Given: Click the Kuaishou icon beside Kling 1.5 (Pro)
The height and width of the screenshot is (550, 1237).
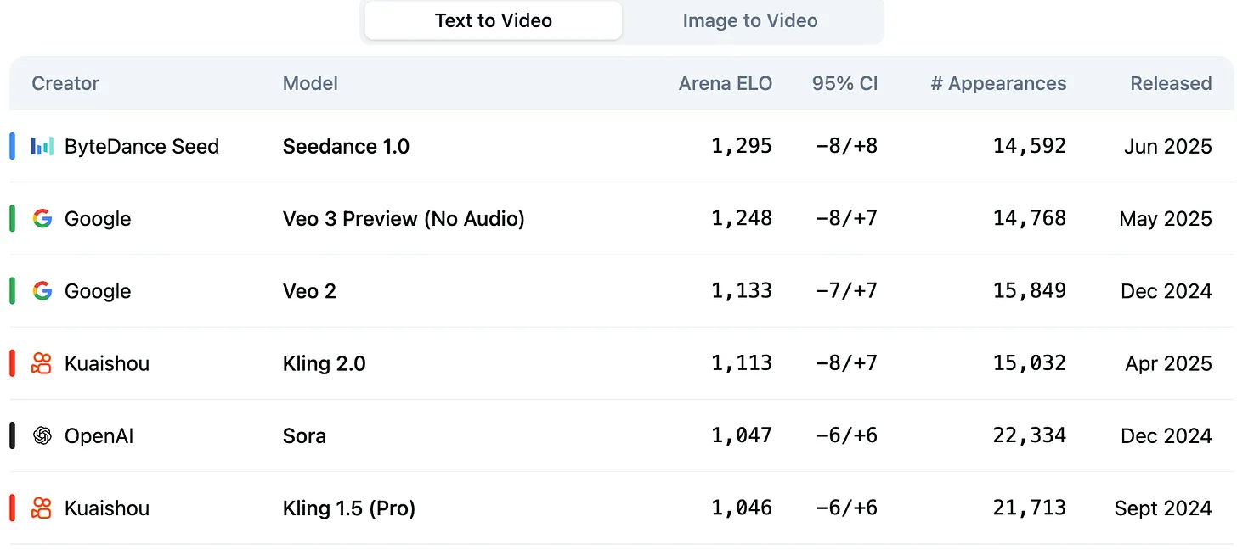Looking at the screenshot, I should (x=42, y=508).
